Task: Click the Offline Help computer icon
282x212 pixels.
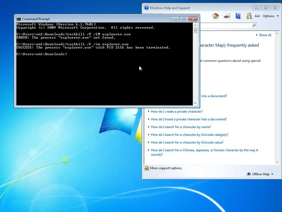Action: [x=249, y=174]
